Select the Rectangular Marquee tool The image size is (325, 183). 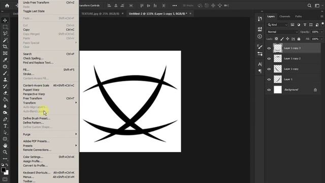[5, 27]
